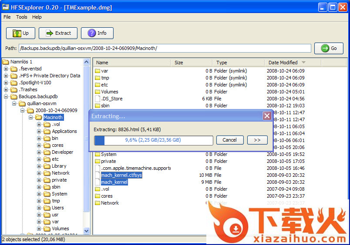This screenshot has height=245, width=350.
Task: Click the Up folder toolbar button
Action: click(x=20, y=33)
